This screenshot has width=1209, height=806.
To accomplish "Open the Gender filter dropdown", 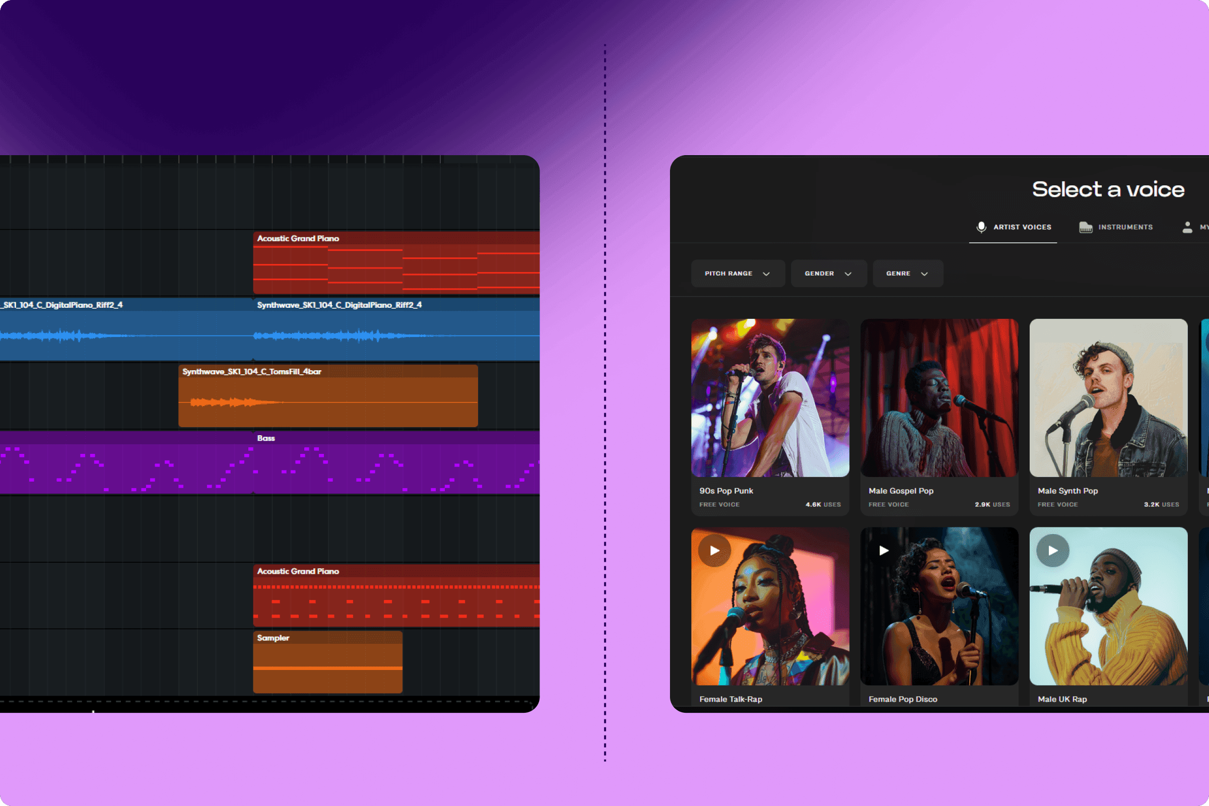I will tap(829, 274).
